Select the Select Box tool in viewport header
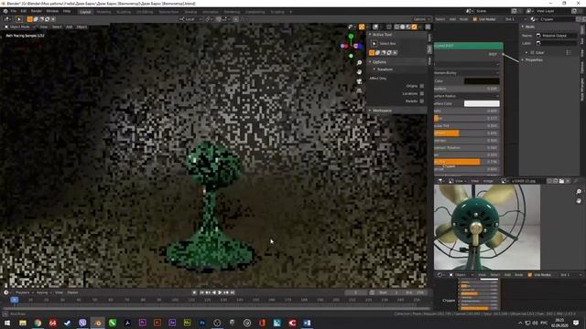Image resolution: width=586 pixels, height=329 pixels. coord(19,19)
